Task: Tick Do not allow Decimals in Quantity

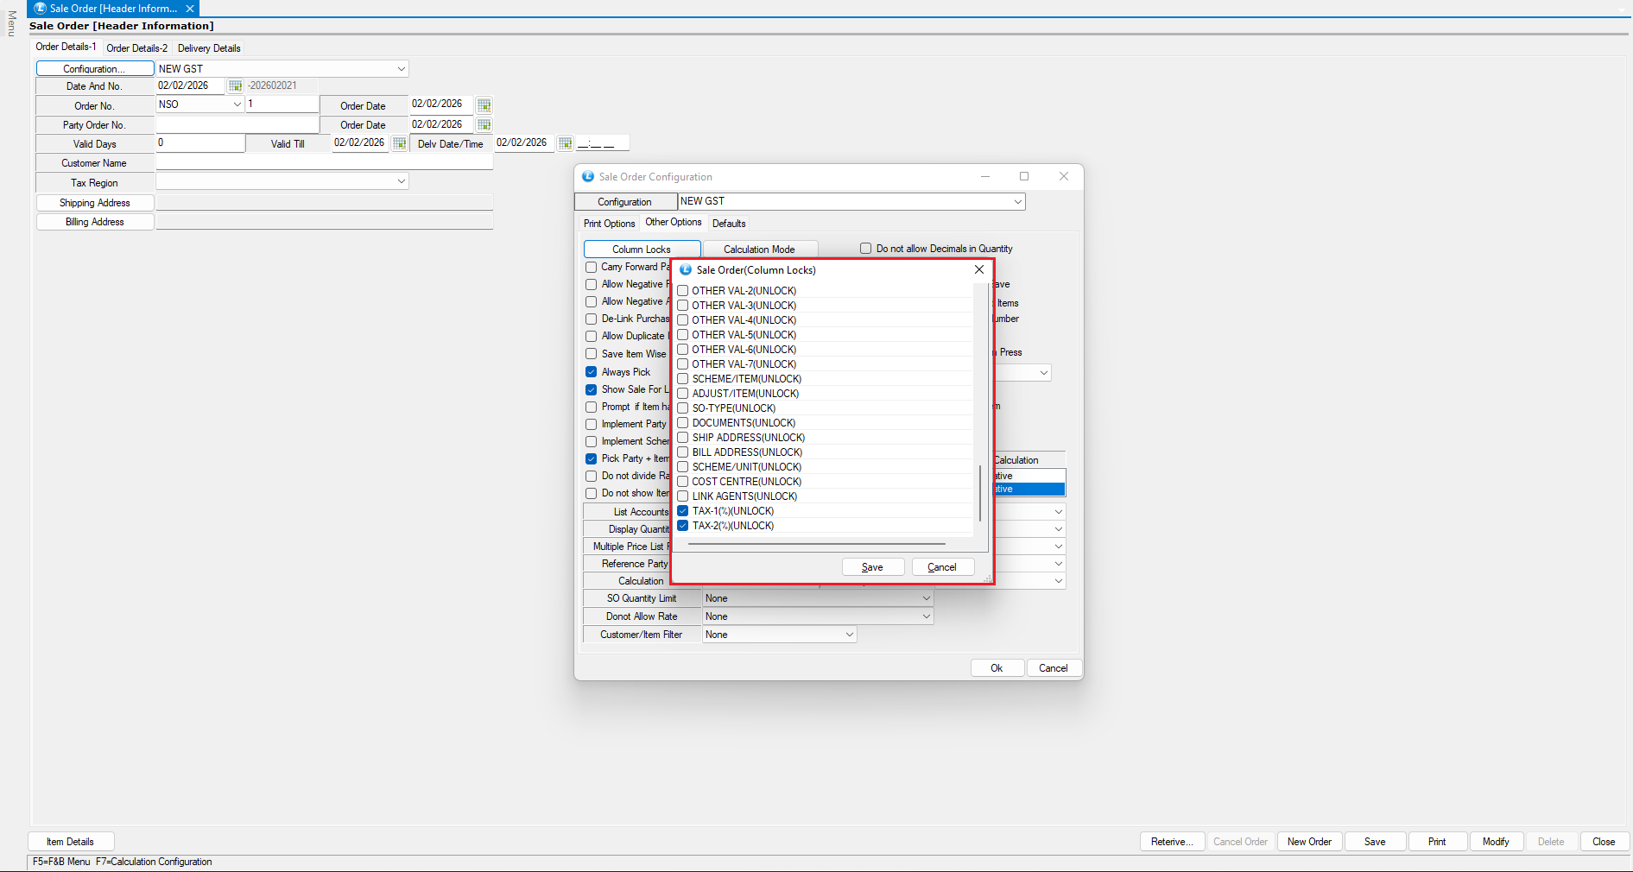Action: point(865,249)
